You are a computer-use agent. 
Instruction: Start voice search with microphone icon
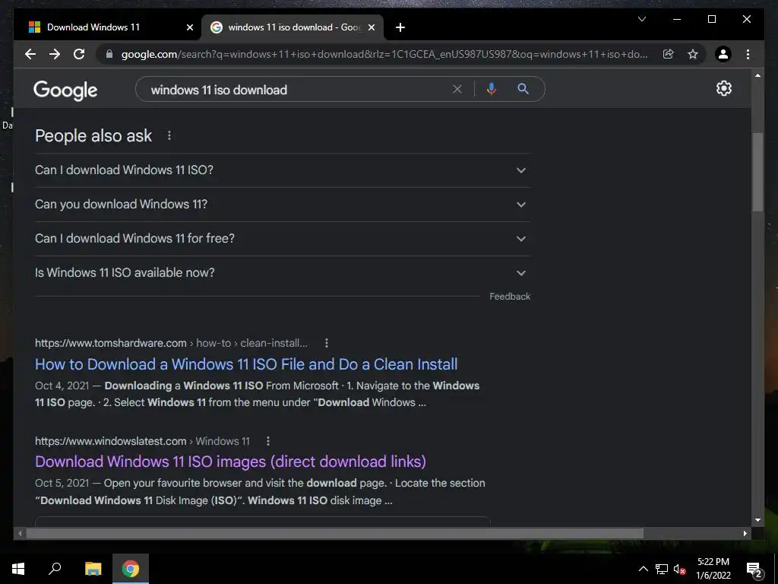point(492,90)
